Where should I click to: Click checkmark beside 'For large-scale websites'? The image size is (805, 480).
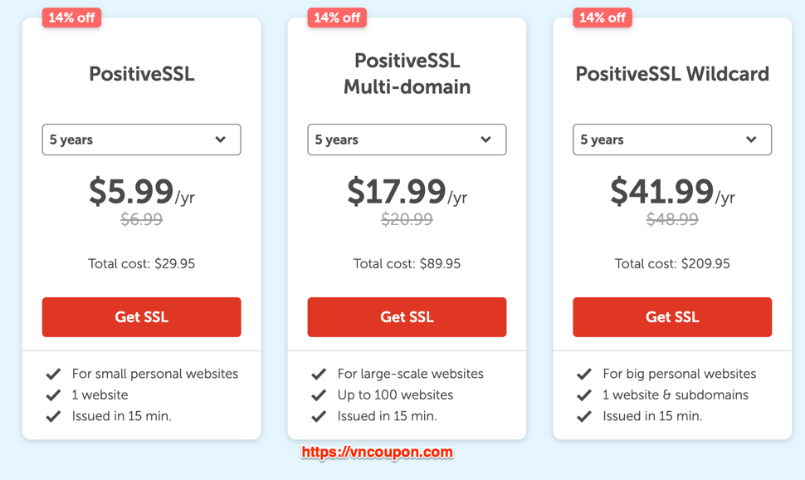coord(319,375)
